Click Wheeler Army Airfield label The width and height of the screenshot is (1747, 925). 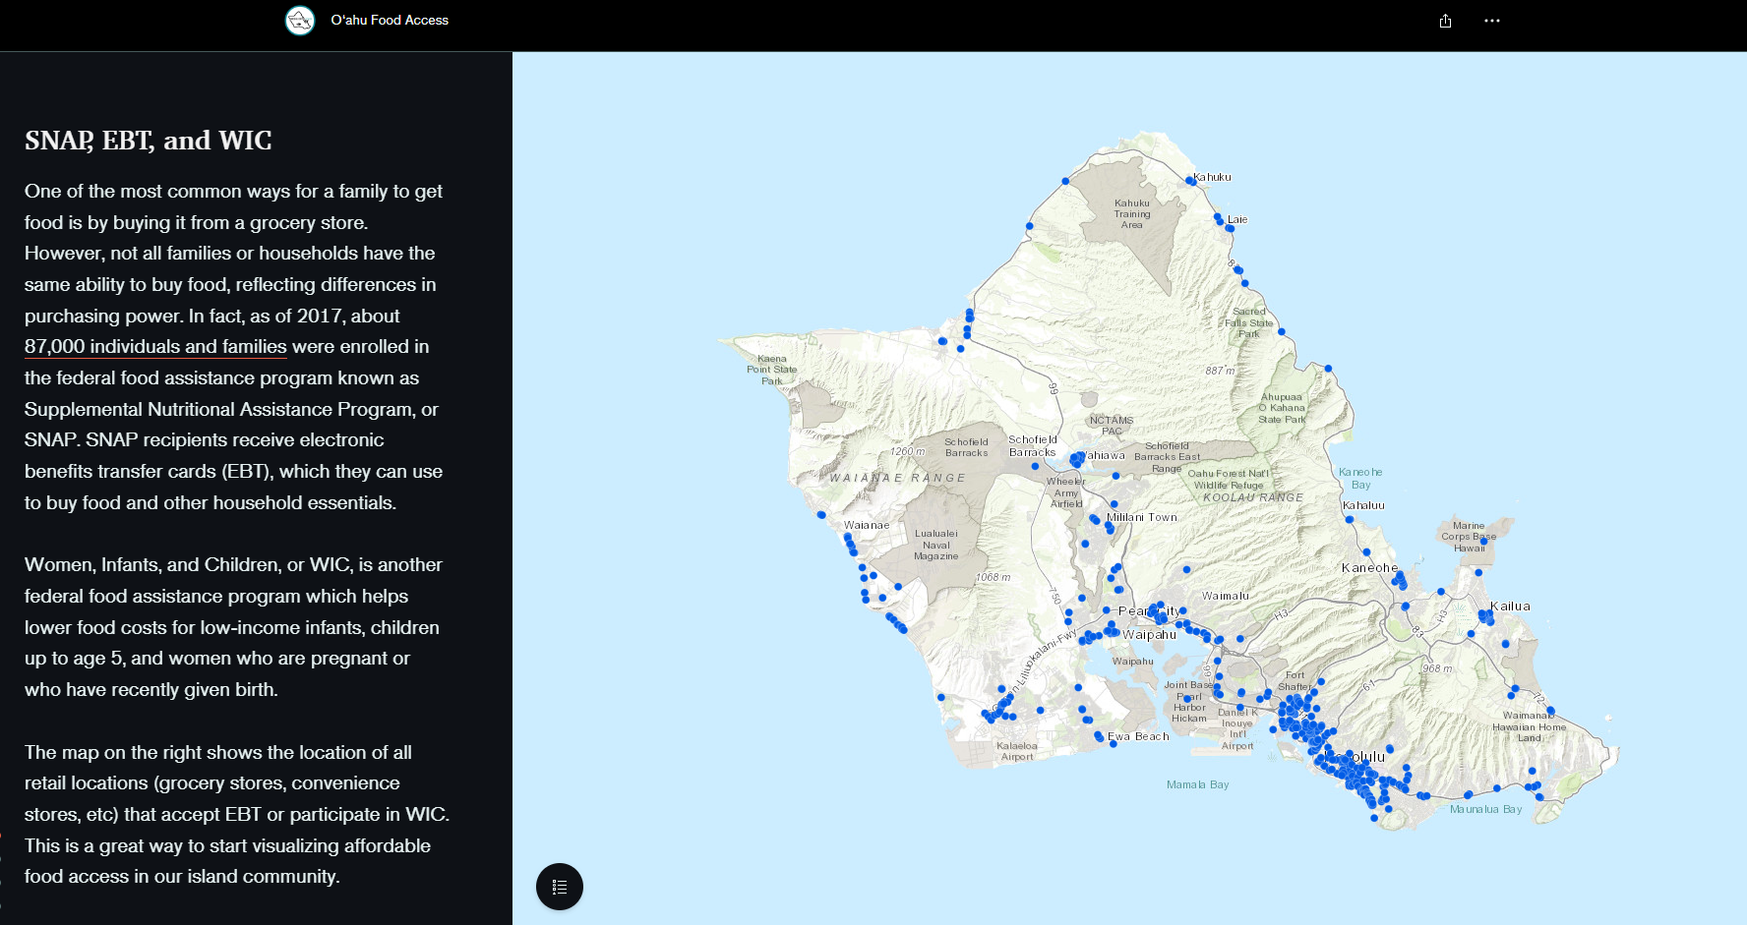pos(1066,492)
